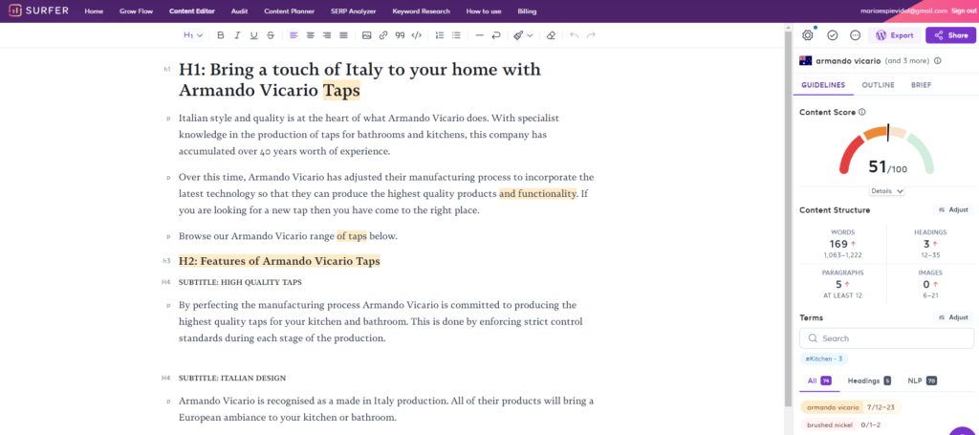Insert a horizontal divider line
This screenshot has width=979, height=435.
click(480, 35)
